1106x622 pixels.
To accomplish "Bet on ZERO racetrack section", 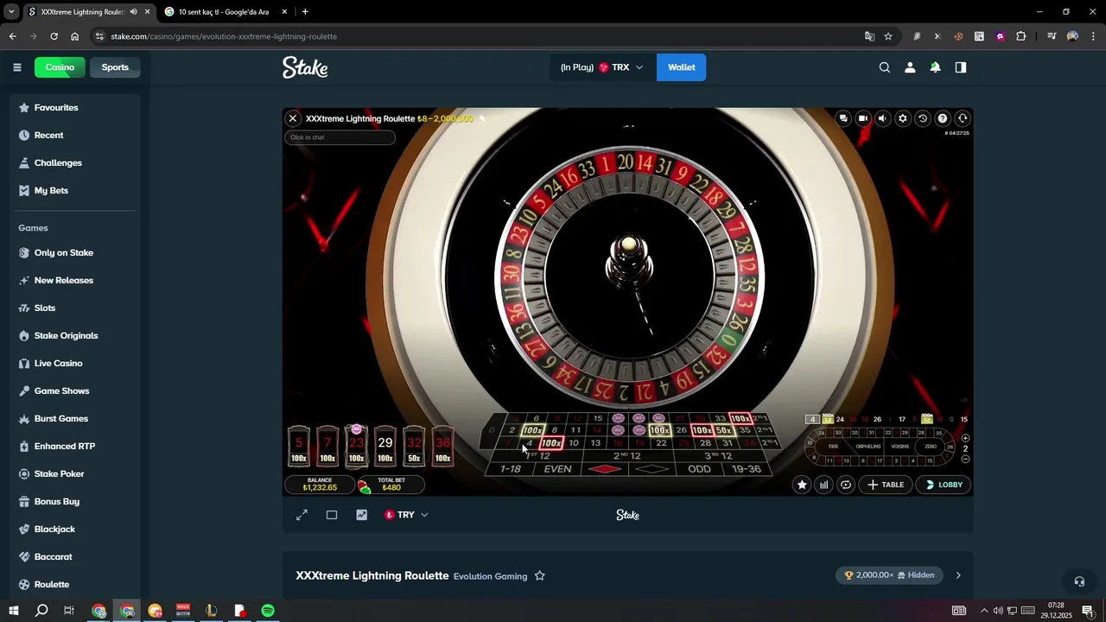I will pos(931,447).
